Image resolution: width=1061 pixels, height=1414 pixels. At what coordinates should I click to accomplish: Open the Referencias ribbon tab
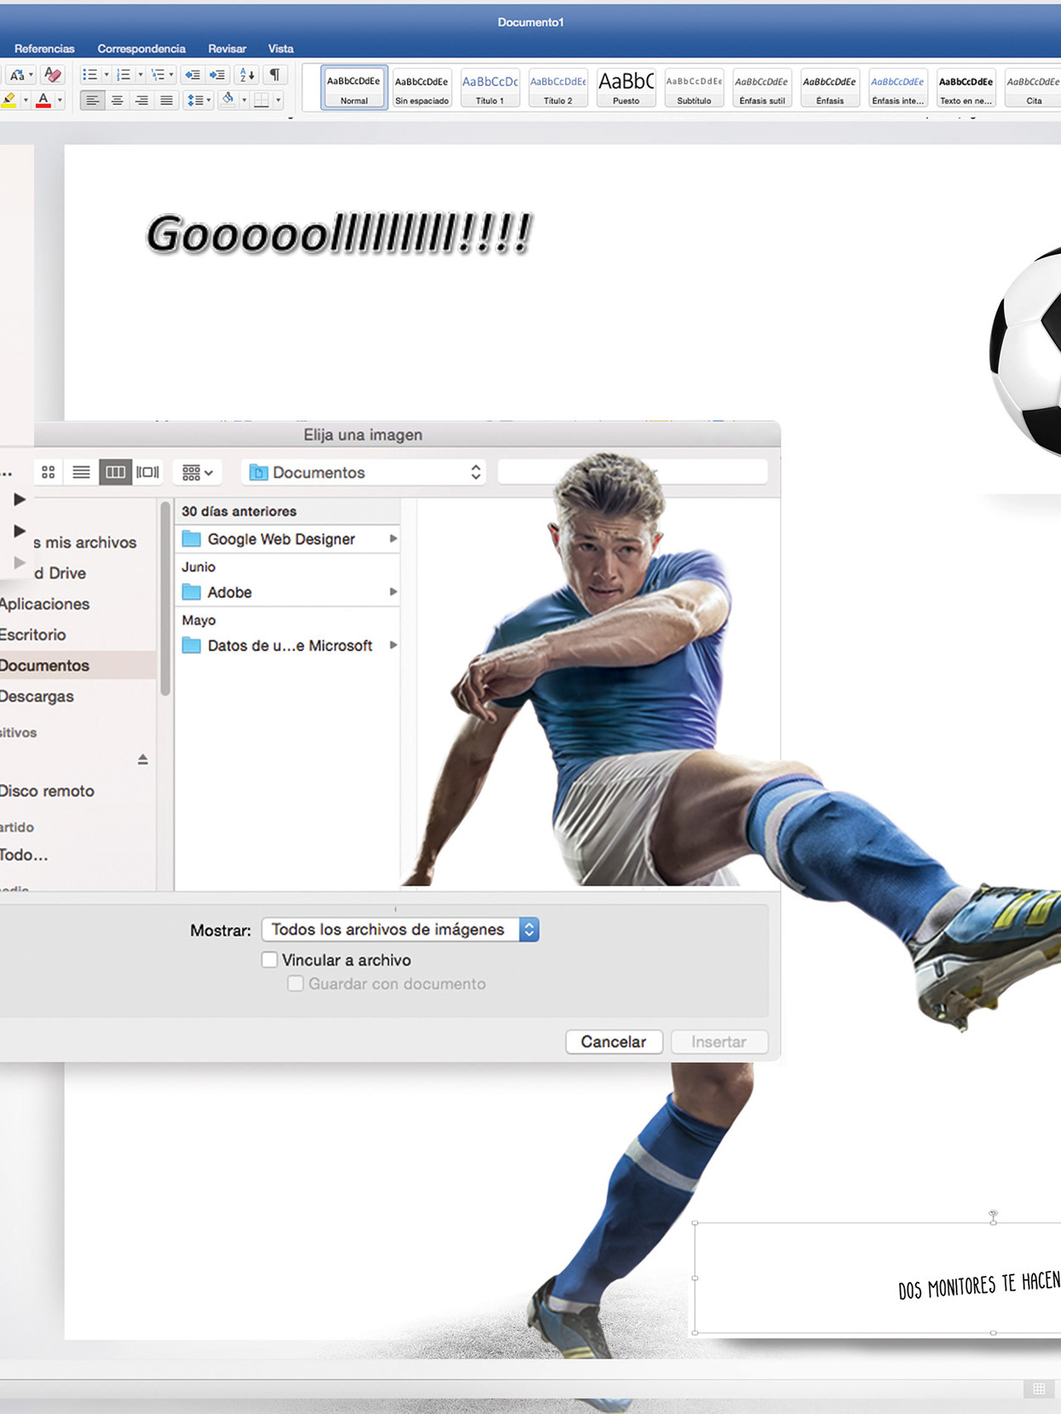(x=44, y=49)
